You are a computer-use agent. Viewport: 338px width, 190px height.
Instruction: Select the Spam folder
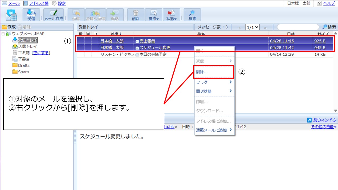(x=23, y=72)
